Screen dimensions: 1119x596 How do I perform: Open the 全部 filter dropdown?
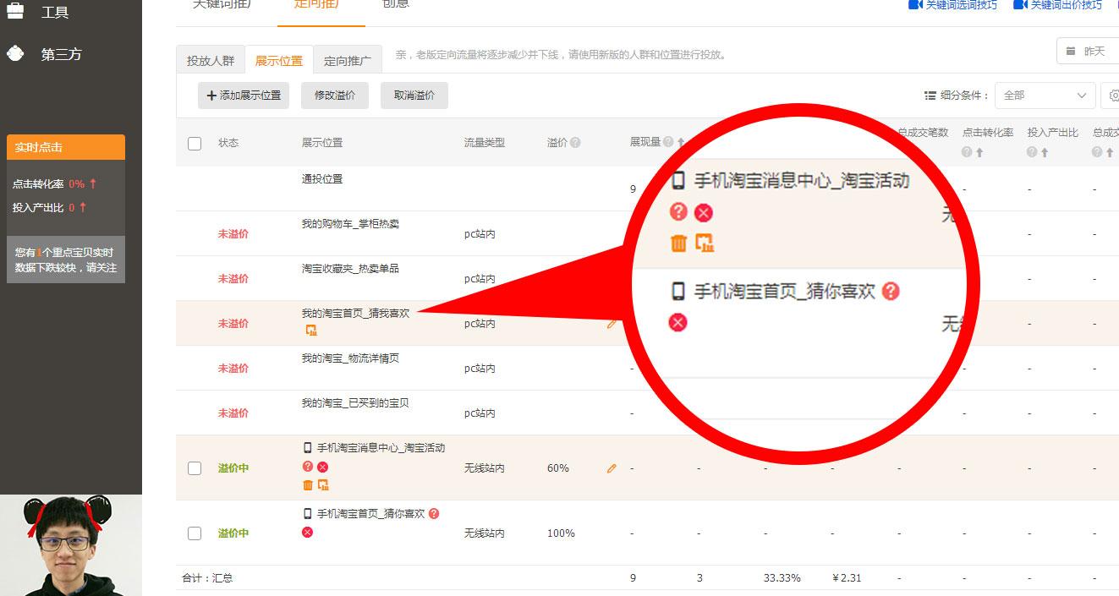pyautogui.click(x=1045, y=95)
